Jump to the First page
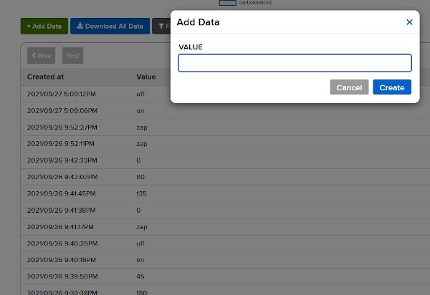 coord(72,55)
